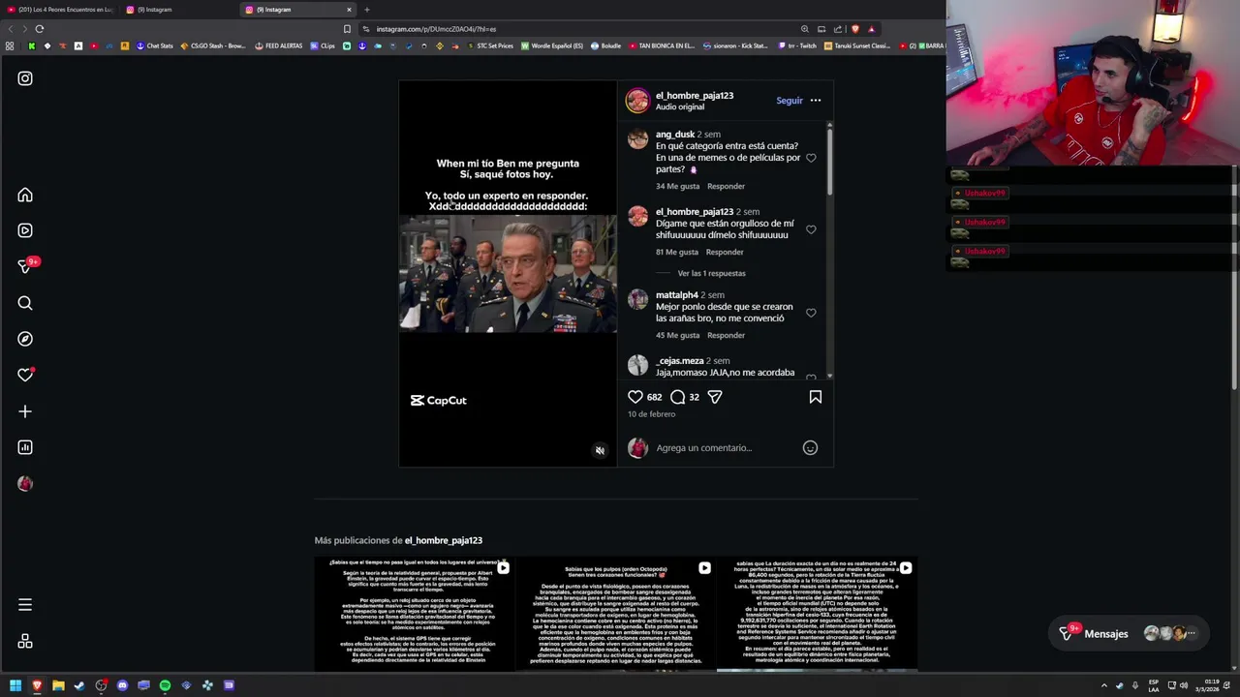This screenshot has width=1240, height=697.
Task: Share the post with the paper plane icon
Action: click(x=715, y=397)
